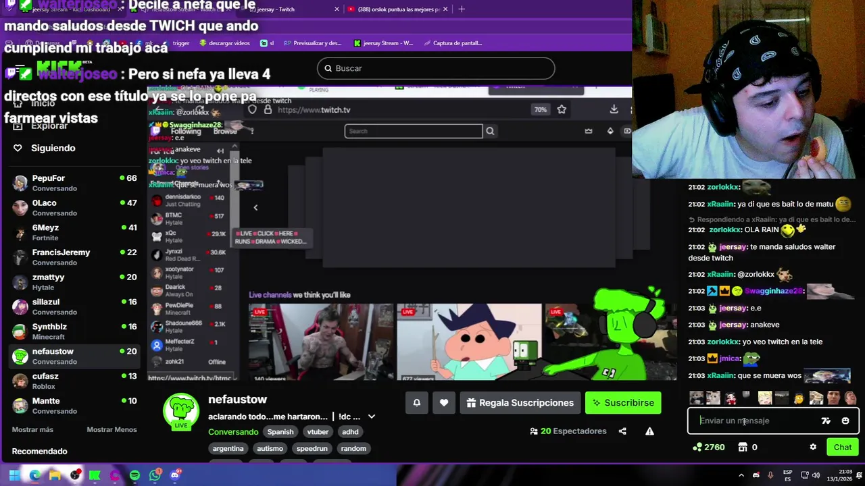Open File Explorer from the taskbar

(55, 475)
